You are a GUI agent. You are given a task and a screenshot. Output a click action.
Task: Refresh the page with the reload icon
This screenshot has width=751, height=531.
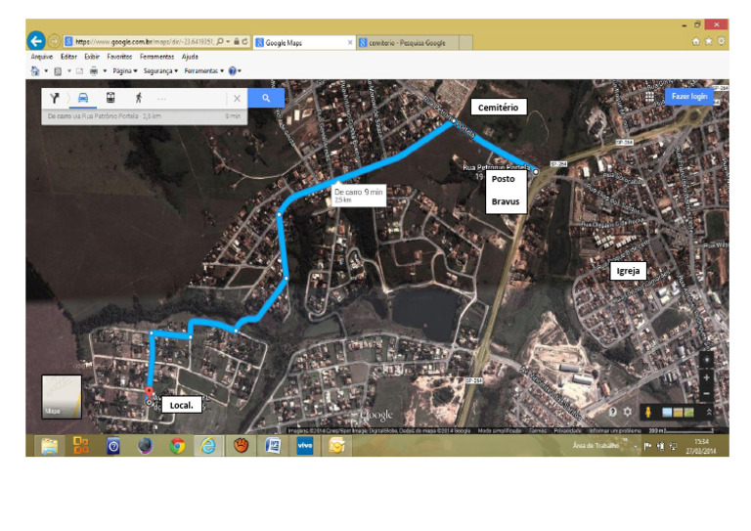click(244, 42)
